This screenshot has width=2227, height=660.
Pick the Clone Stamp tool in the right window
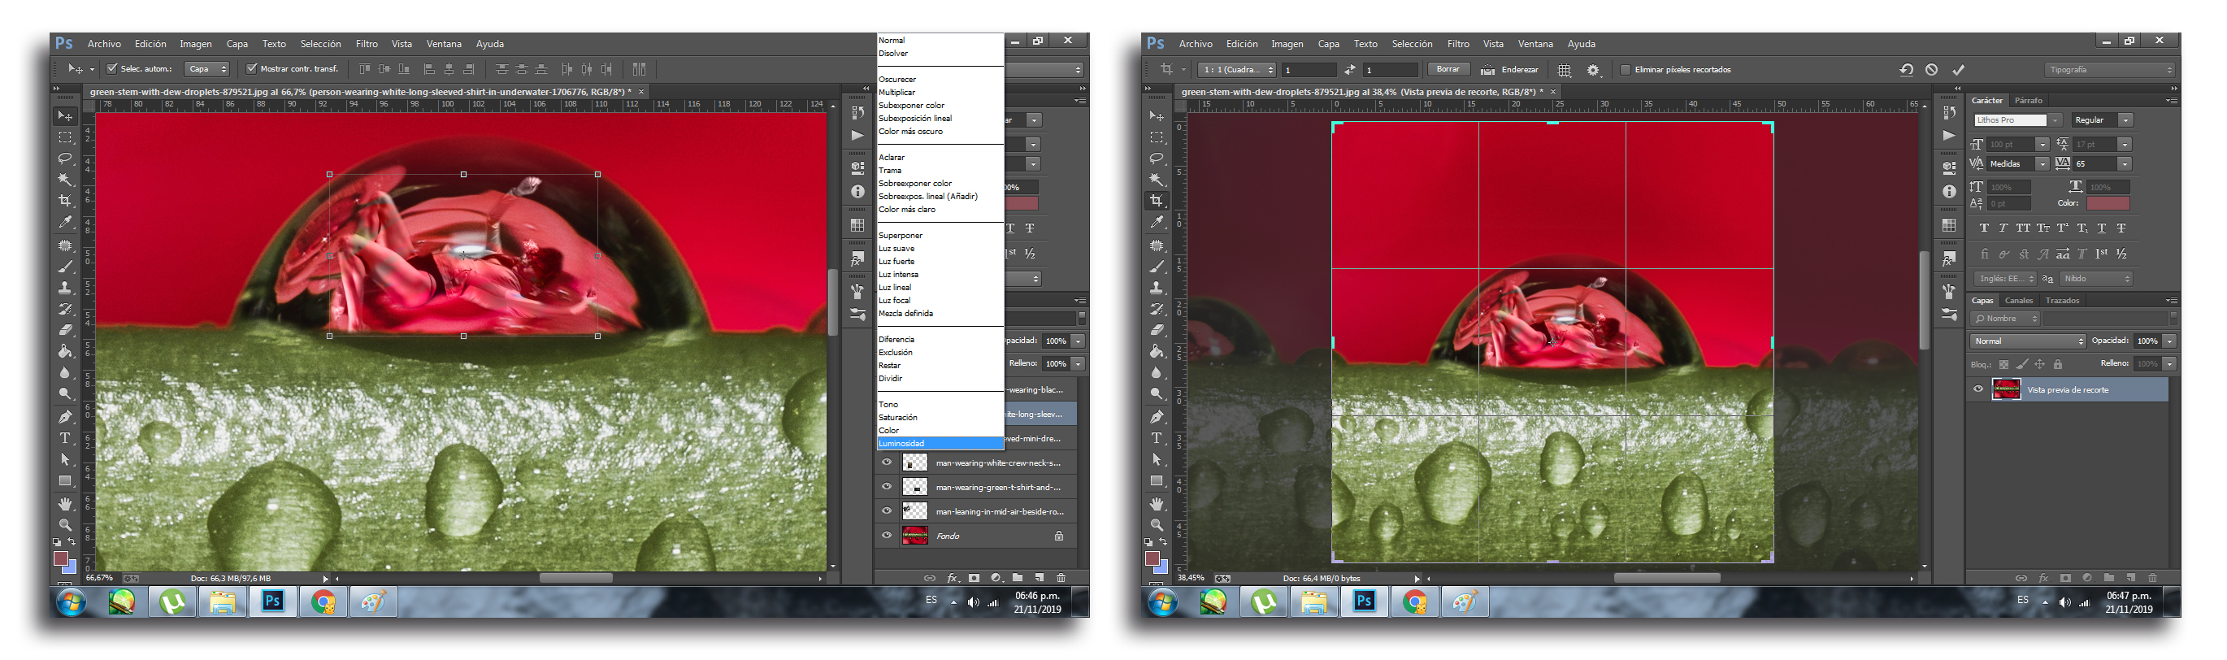point(1157,288)
